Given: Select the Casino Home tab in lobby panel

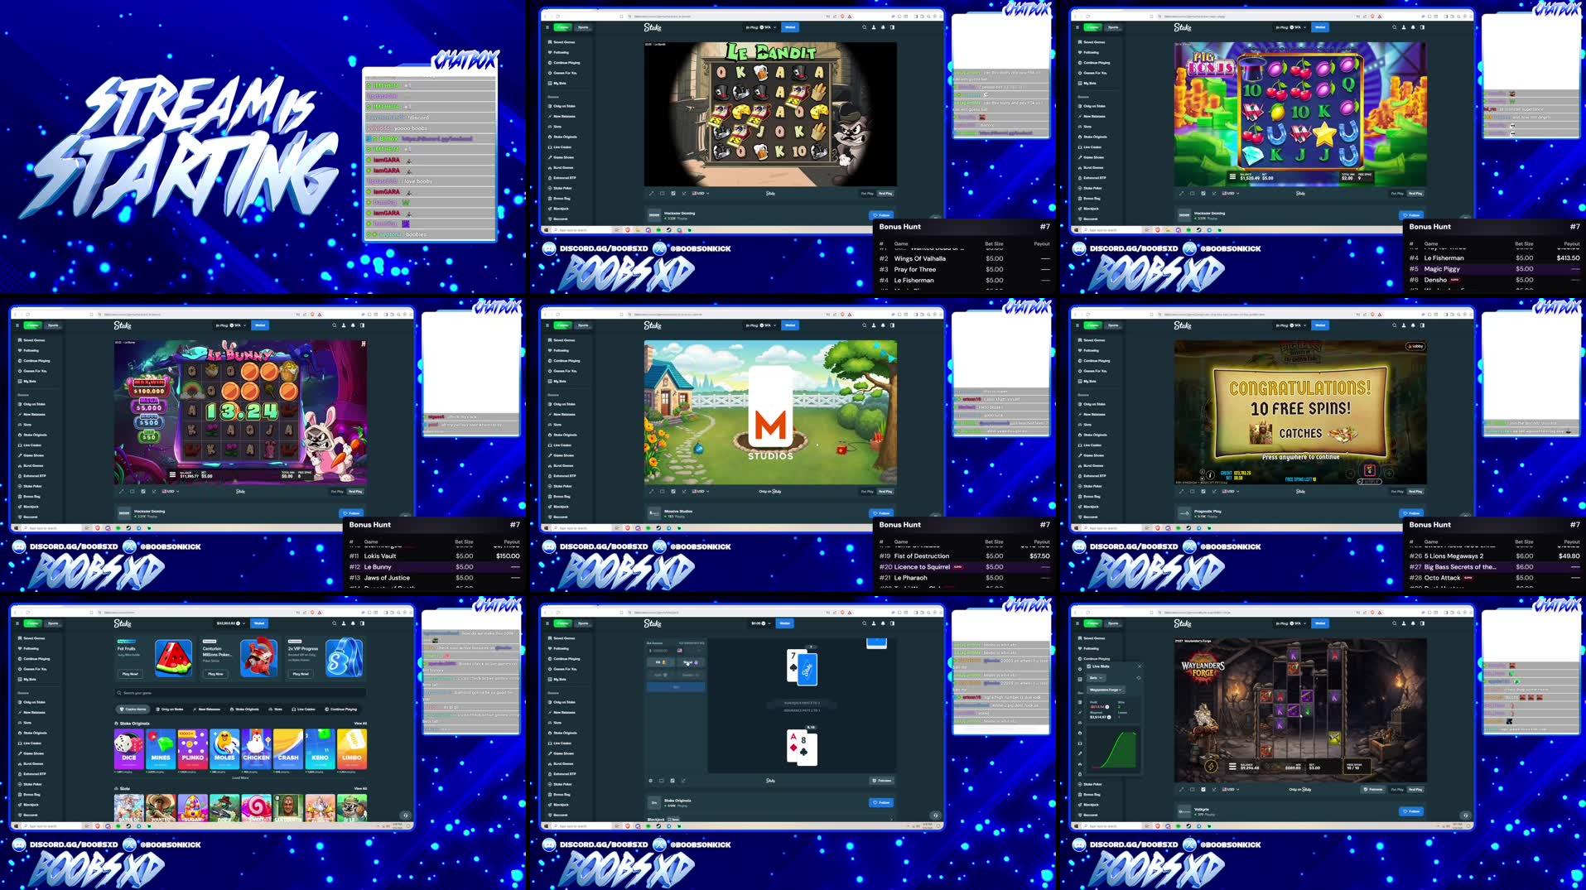Looking at the screenshot, I should click(x=133, y=710).
